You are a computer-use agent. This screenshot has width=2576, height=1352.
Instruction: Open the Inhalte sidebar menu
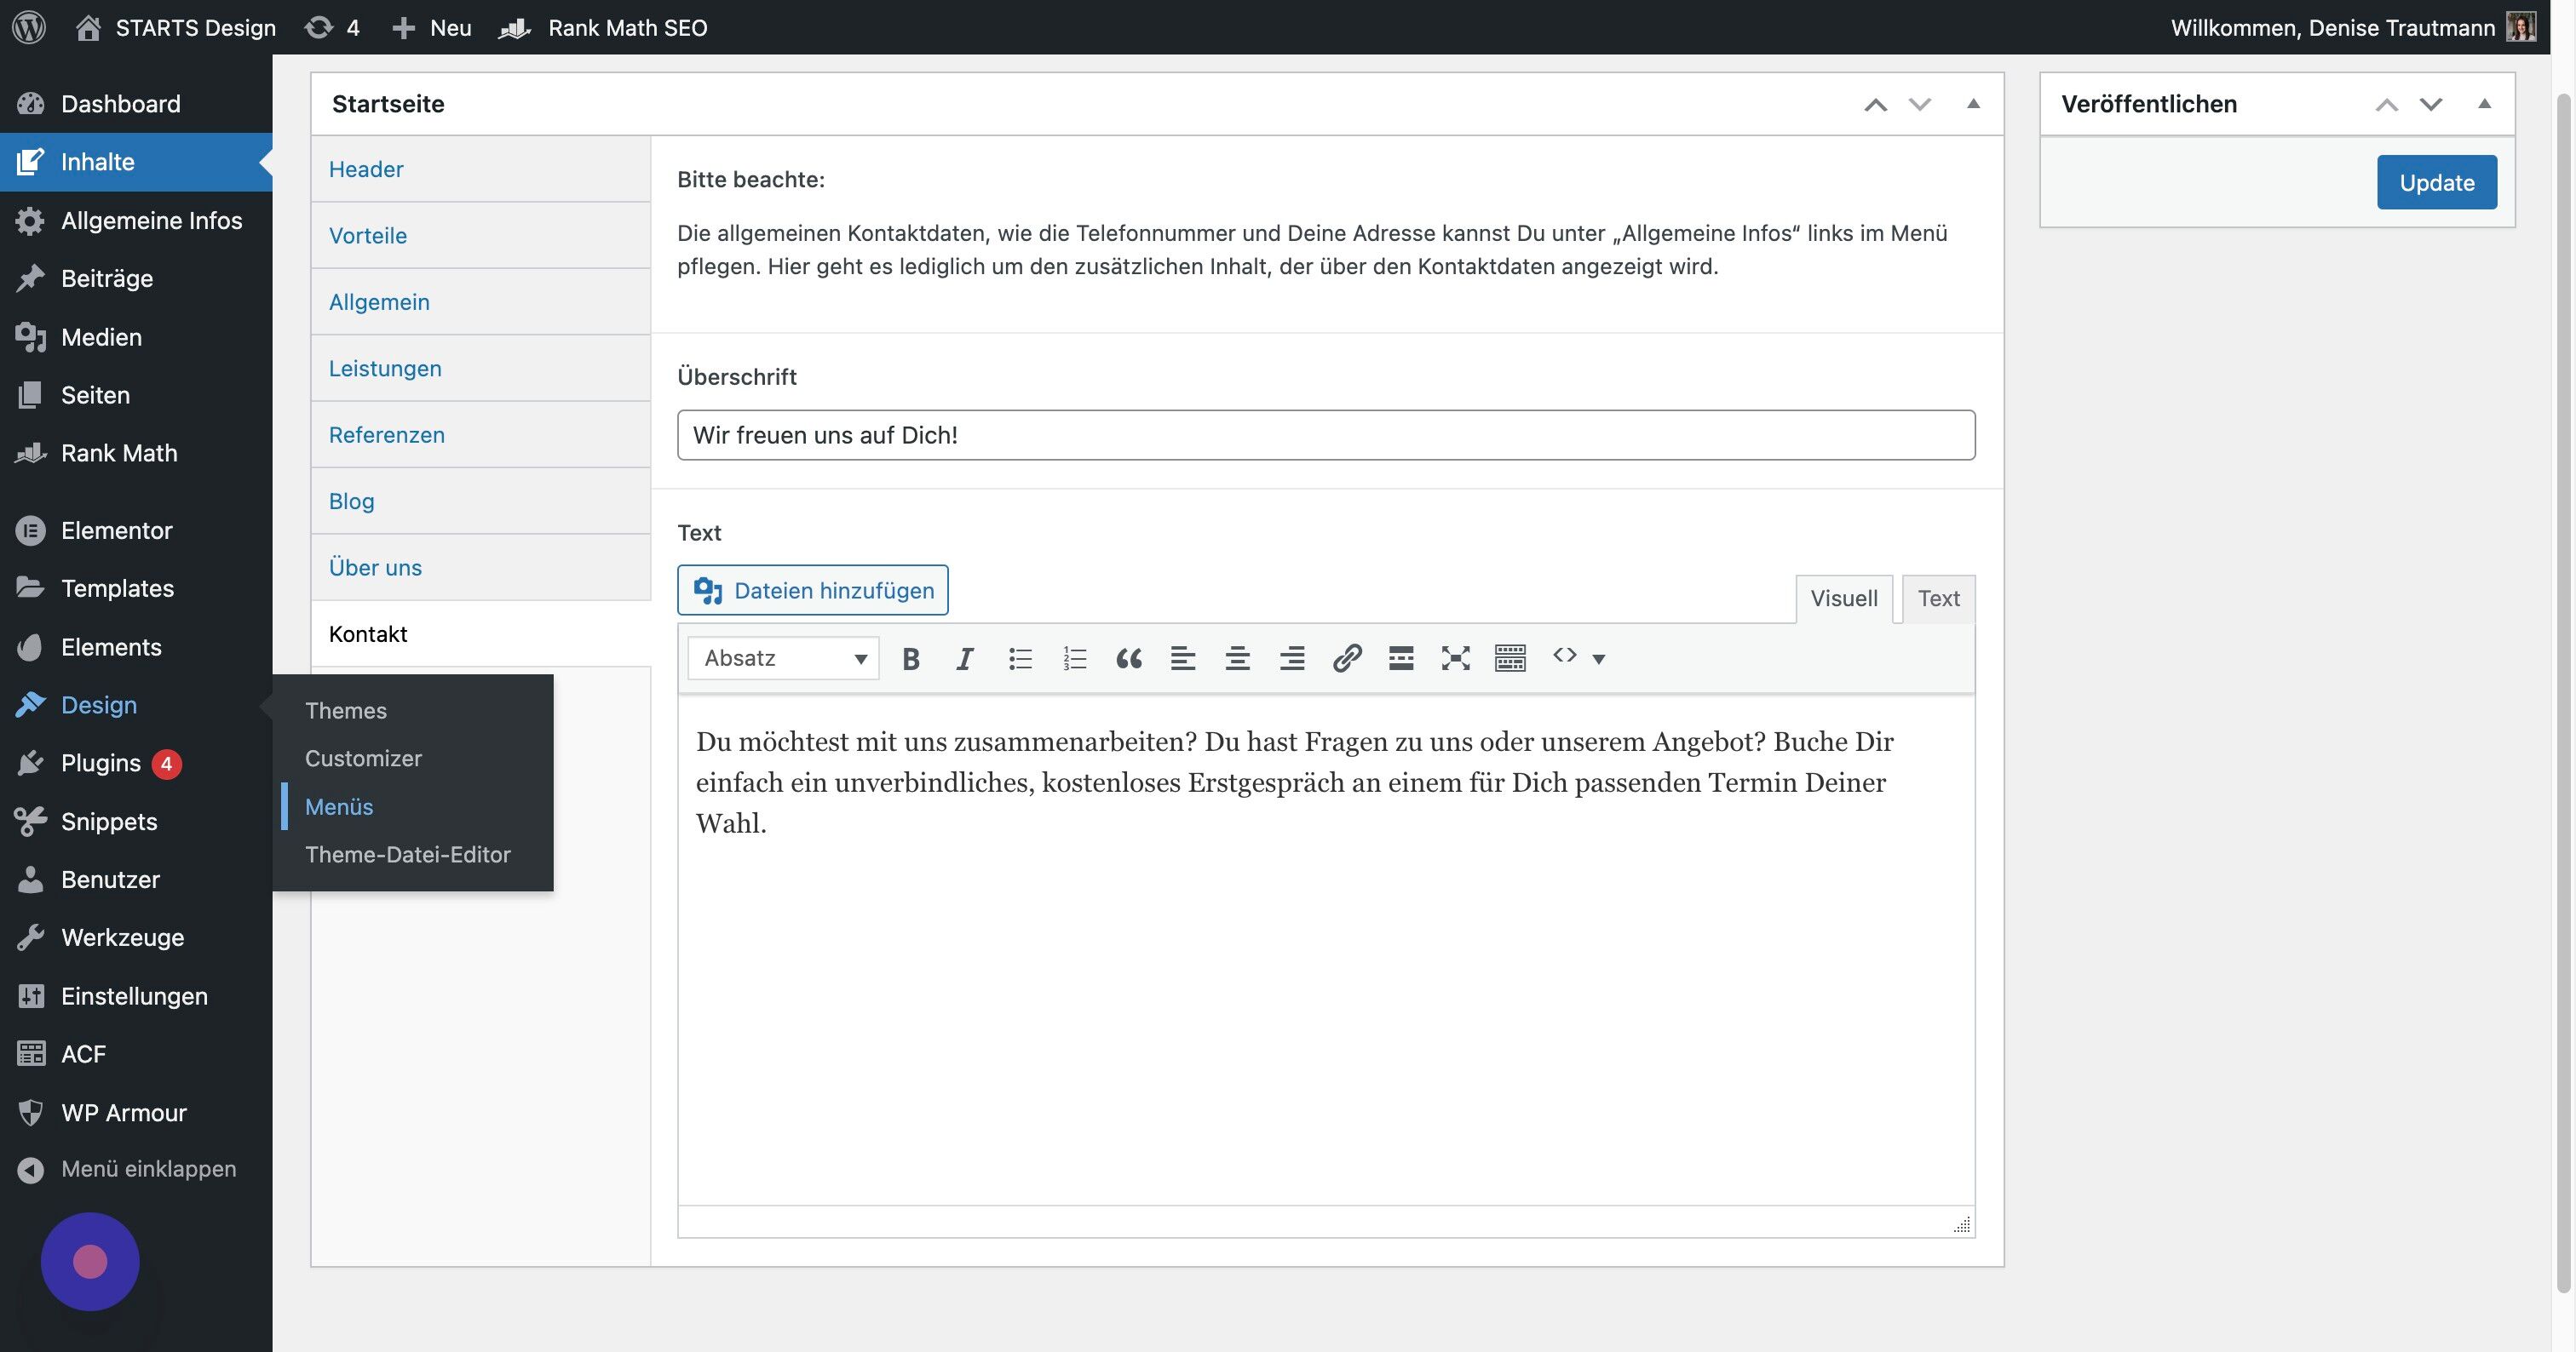[x=136, y=162]
